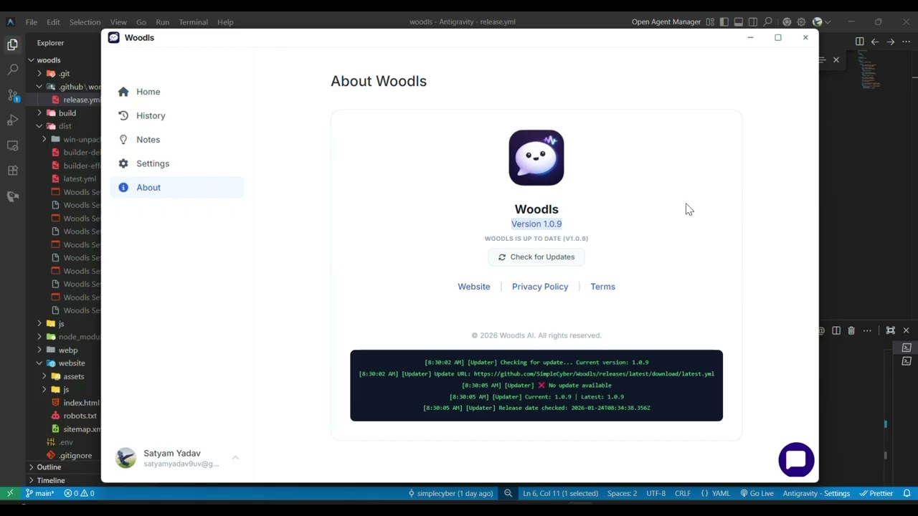918x516 pixels.
Task: Click the Chrome browser icon in the title bar
Action: [x=787, y=22]
